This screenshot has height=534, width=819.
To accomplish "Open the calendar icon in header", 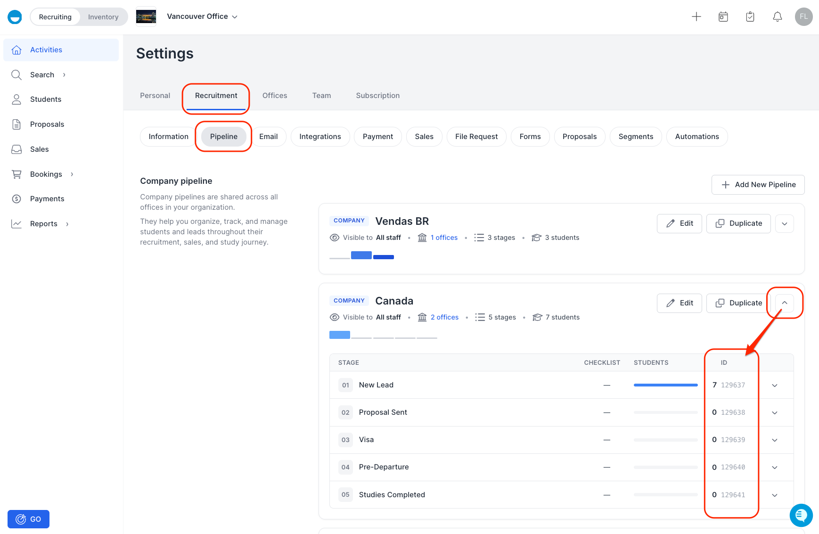I will tap(723, 17).
